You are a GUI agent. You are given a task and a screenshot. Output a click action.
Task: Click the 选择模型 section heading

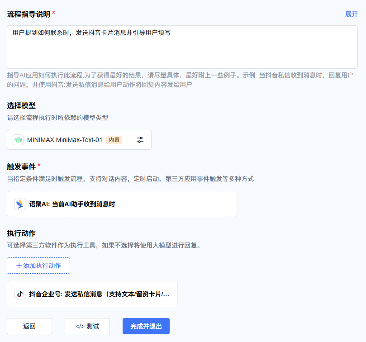[x=21, y=106]
